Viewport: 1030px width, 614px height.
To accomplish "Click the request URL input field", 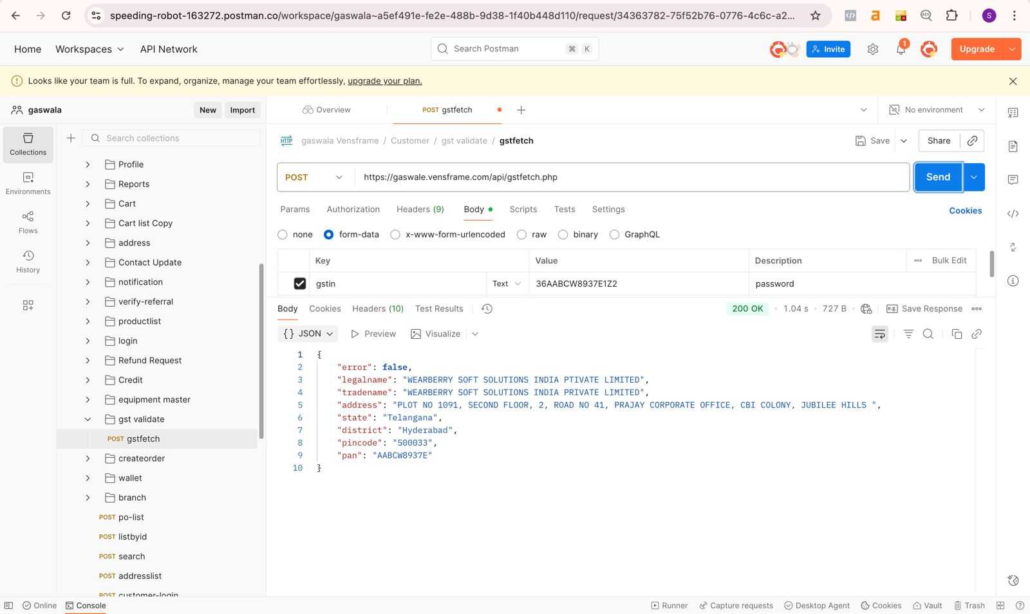I will tap(631, 177).
